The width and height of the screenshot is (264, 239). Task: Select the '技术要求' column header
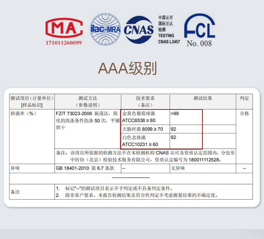tap(145, 101)
